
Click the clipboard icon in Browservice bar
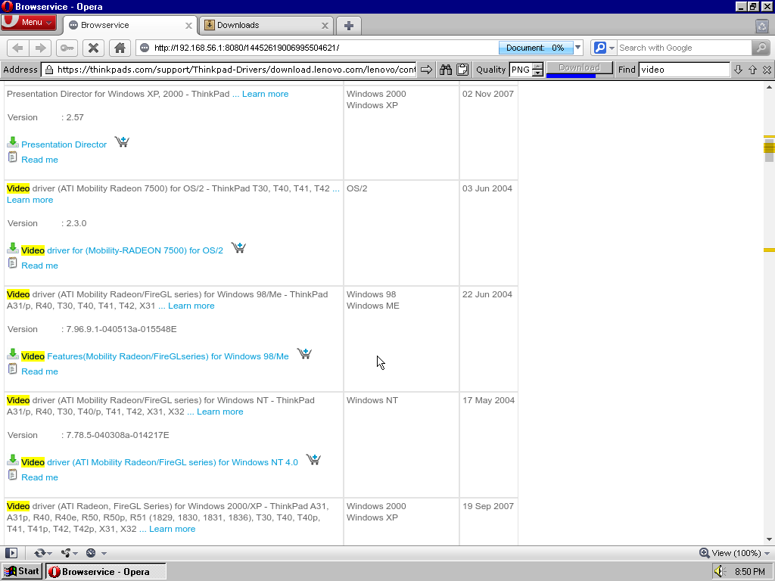462,70
